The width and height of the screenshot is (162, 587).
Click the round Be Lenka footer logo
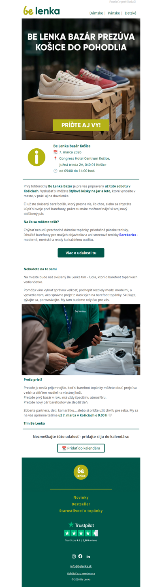point(81,472)
